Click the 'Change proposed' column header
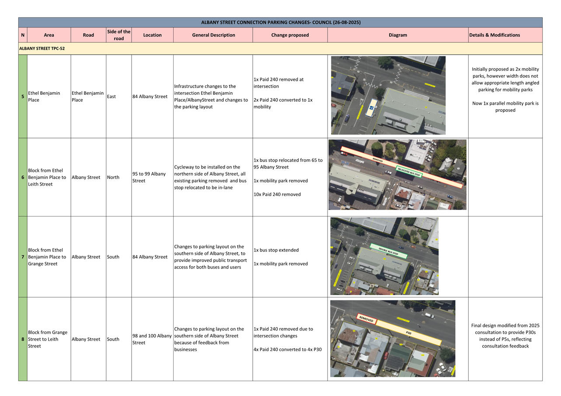 (290, 35)
